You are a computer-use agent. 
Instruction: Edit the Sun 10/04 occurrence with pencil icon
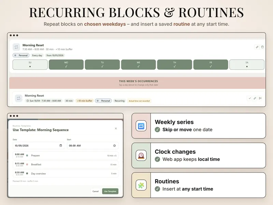[255, 98]
